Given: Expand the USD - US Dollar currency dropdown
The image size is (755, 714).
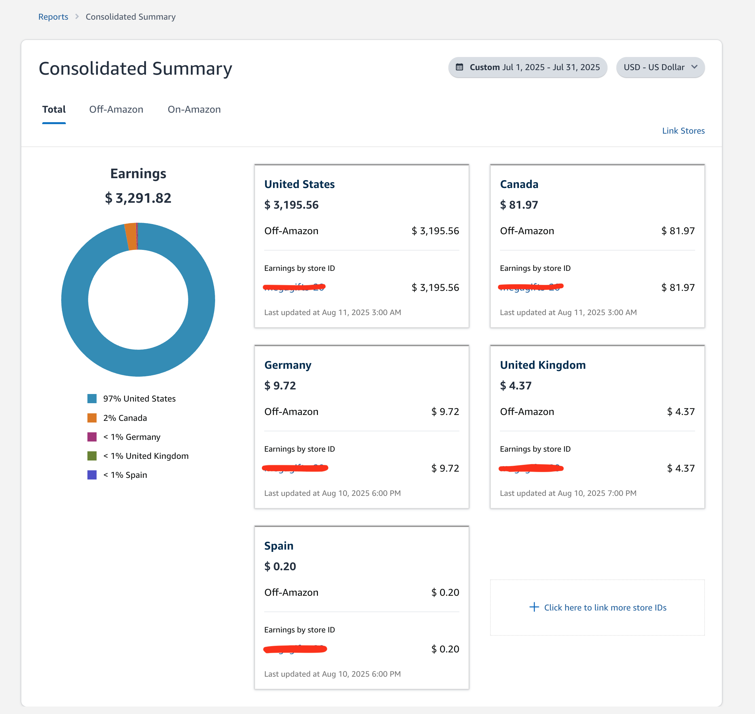Looking at the screenshot, I should coord(660,67).
